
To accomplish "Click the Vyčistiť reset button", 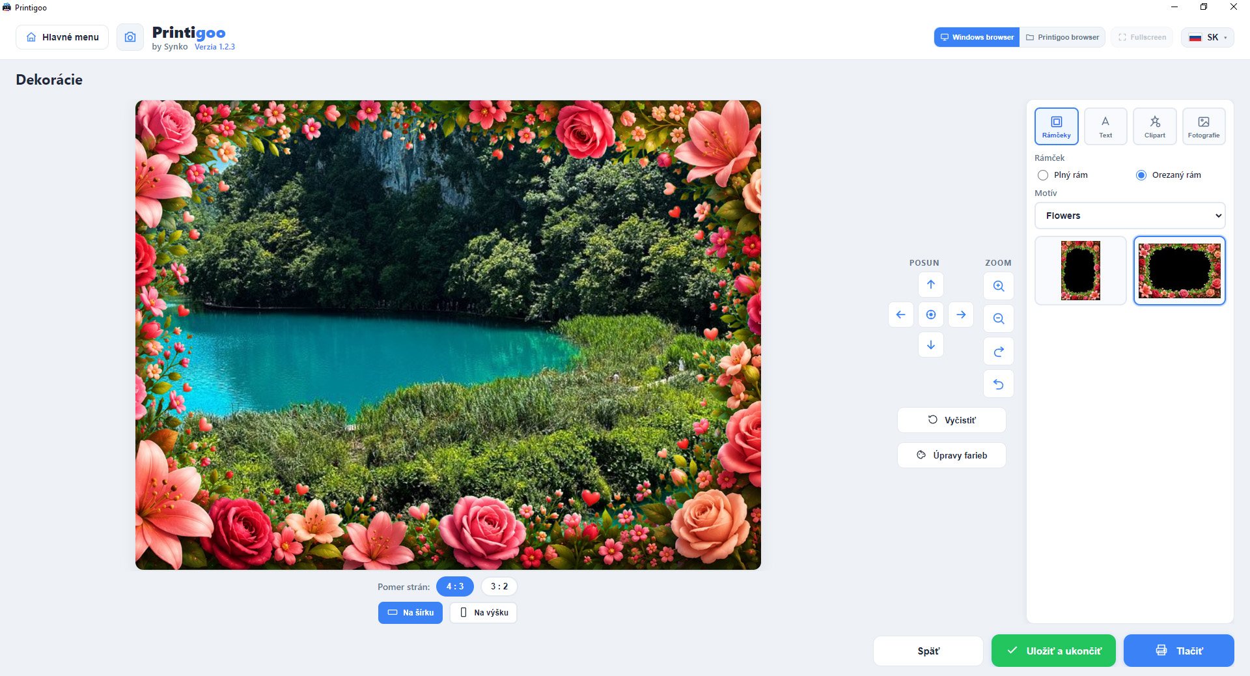I will (x=952, y=420).
